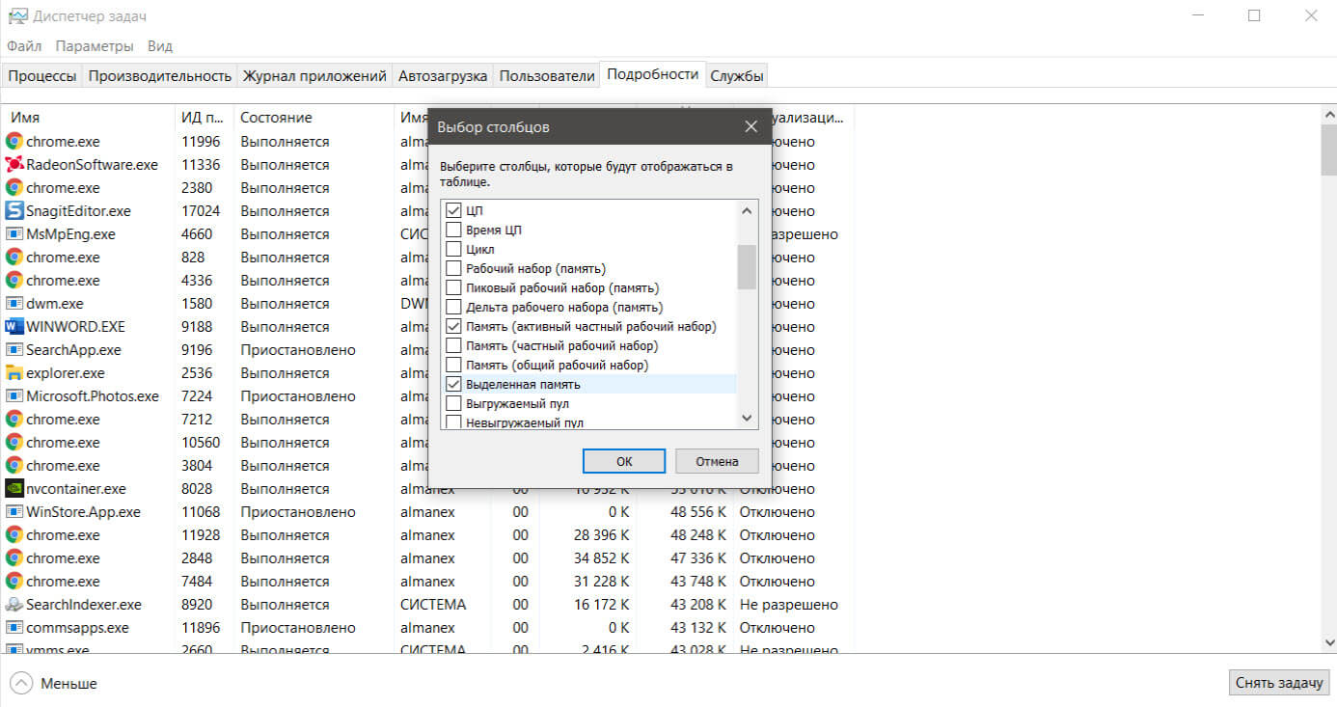
Task: Click the dwm.exe process icon
Action: (14, 304)
